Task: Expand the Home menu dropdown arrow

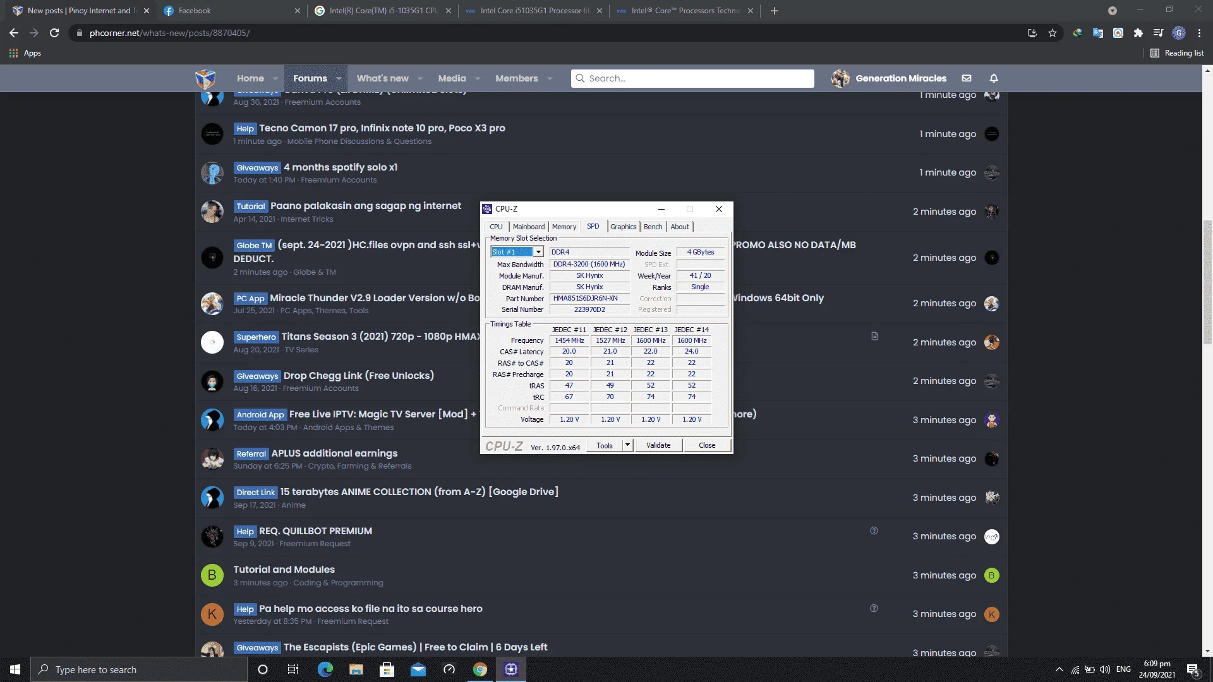Action: pyautogui.click(x=275, y=78)
